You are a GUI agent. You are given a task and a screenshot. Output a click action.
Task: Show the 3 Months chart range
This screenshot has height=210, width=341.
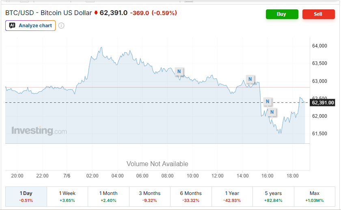click(150, 197)
